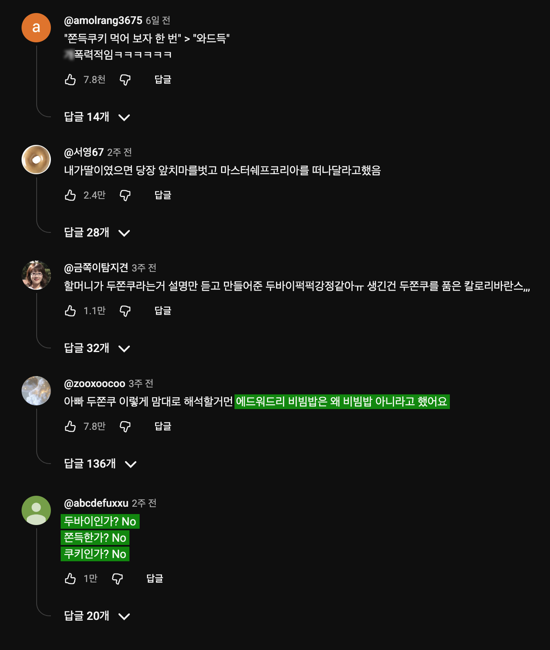Expand the 14 replies (답글 14개)

coord(97,117)
